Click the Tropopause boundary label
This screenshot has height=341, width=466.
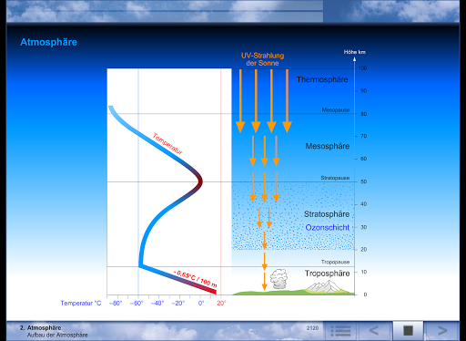pos(335,262)
